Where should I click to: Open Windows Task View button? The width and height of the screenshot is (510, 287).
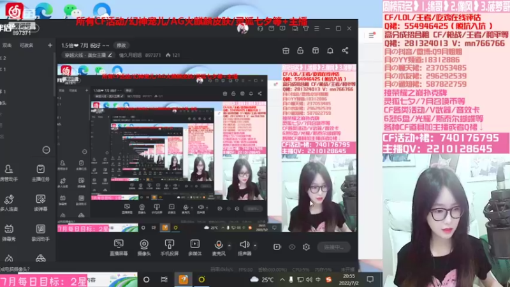tap(164, 279)
